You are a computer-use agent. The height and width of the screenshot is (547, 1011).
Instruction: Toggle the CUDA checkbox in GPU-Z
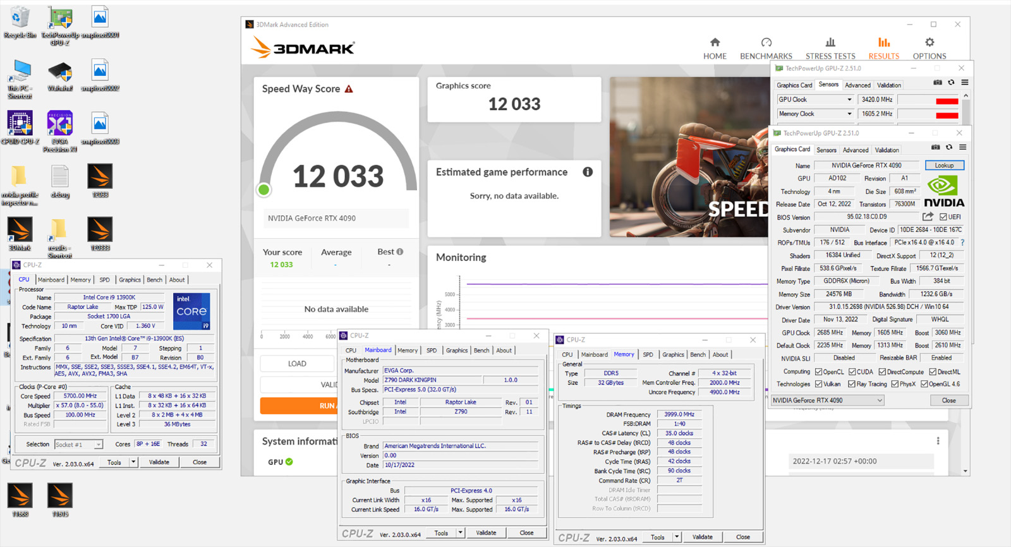[852, 372]
